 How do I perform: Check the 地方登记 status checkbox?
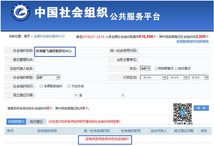point(176,69)
